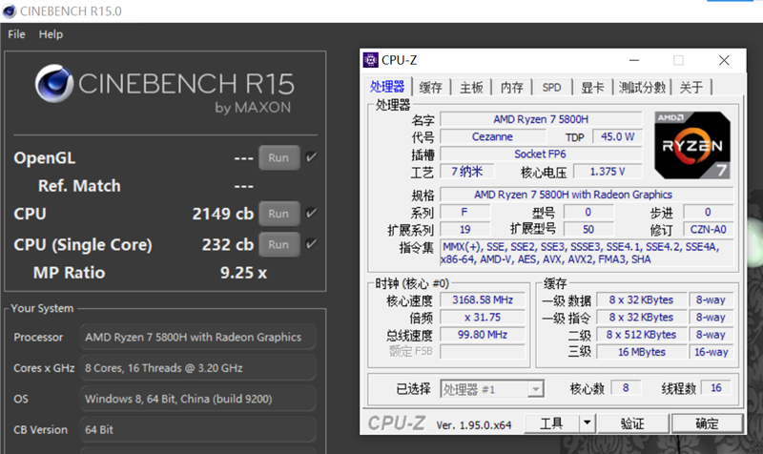Click the Cinebench R15 sphere logo
763x454 pixels.
pyautogui.click(x=54, y=83)
